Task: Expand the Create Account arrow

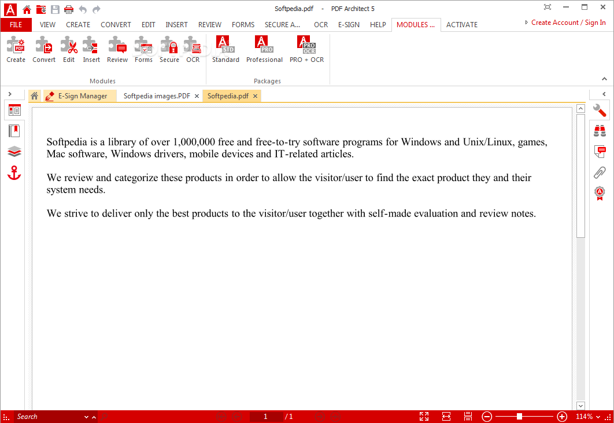Action: click(x=527, y=23)
